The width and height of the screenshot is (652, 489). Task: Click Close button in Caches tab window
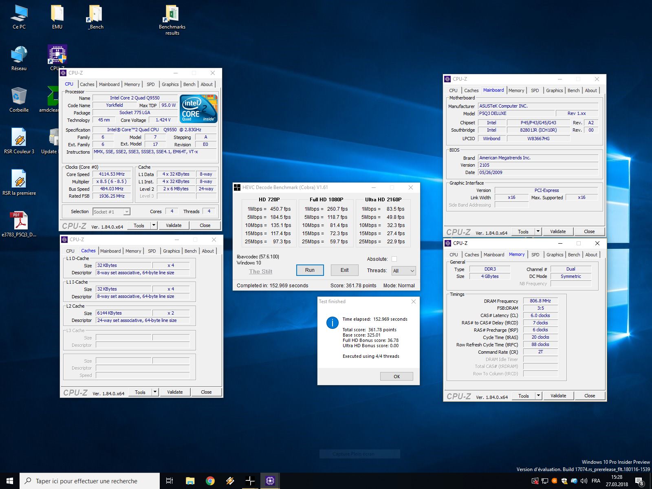(x=206, y=392)
